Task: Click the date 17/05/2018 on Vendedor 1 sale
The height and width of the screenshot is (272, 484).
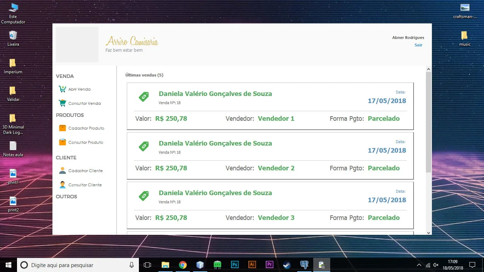Action: tap(387, 101)
